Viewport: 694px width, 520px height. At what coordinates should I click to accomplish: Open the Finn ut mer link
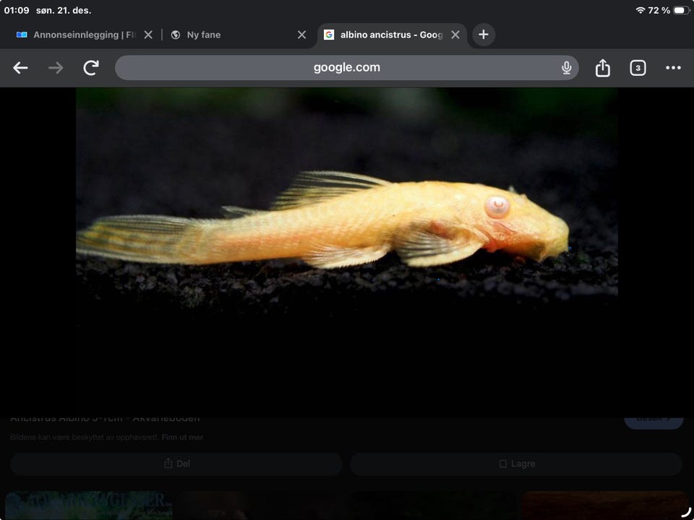182,438
